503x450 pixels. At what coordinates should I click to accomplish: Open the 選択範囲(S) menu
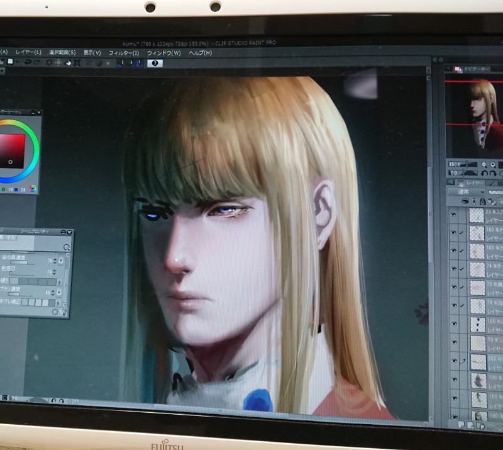pyautogui.click(x=62, y=52)
